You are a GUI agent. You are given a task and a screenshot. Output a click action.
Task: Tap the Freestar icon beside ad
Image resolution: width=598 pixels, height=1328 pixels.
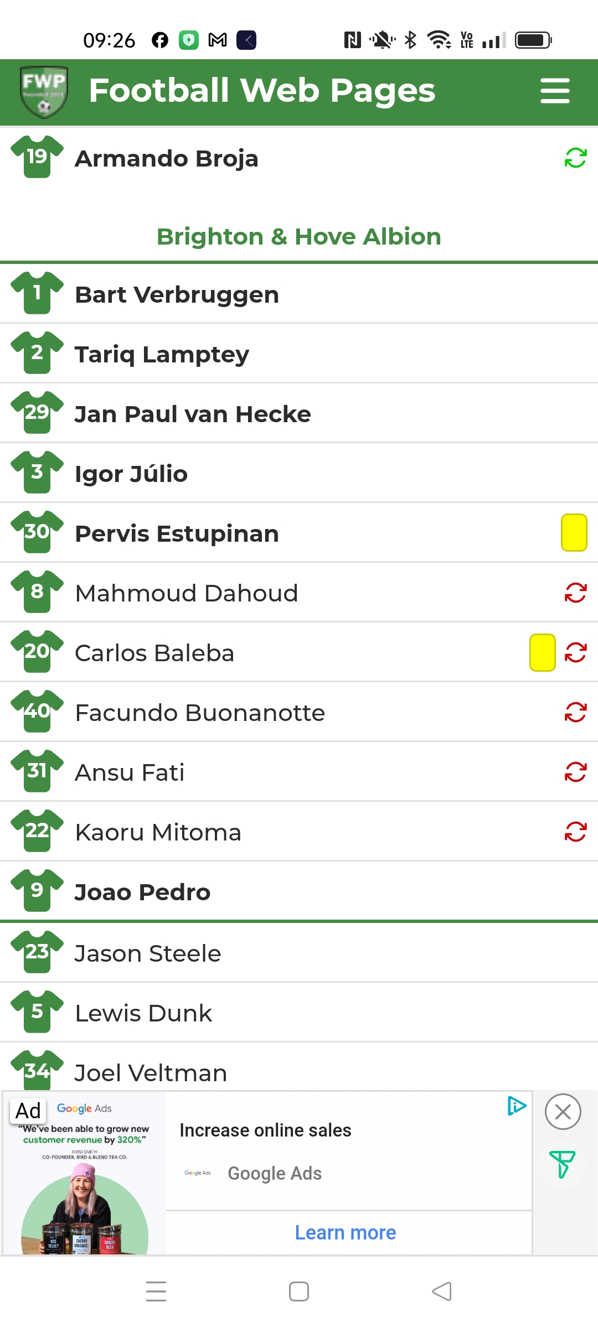pos(562,1164)
